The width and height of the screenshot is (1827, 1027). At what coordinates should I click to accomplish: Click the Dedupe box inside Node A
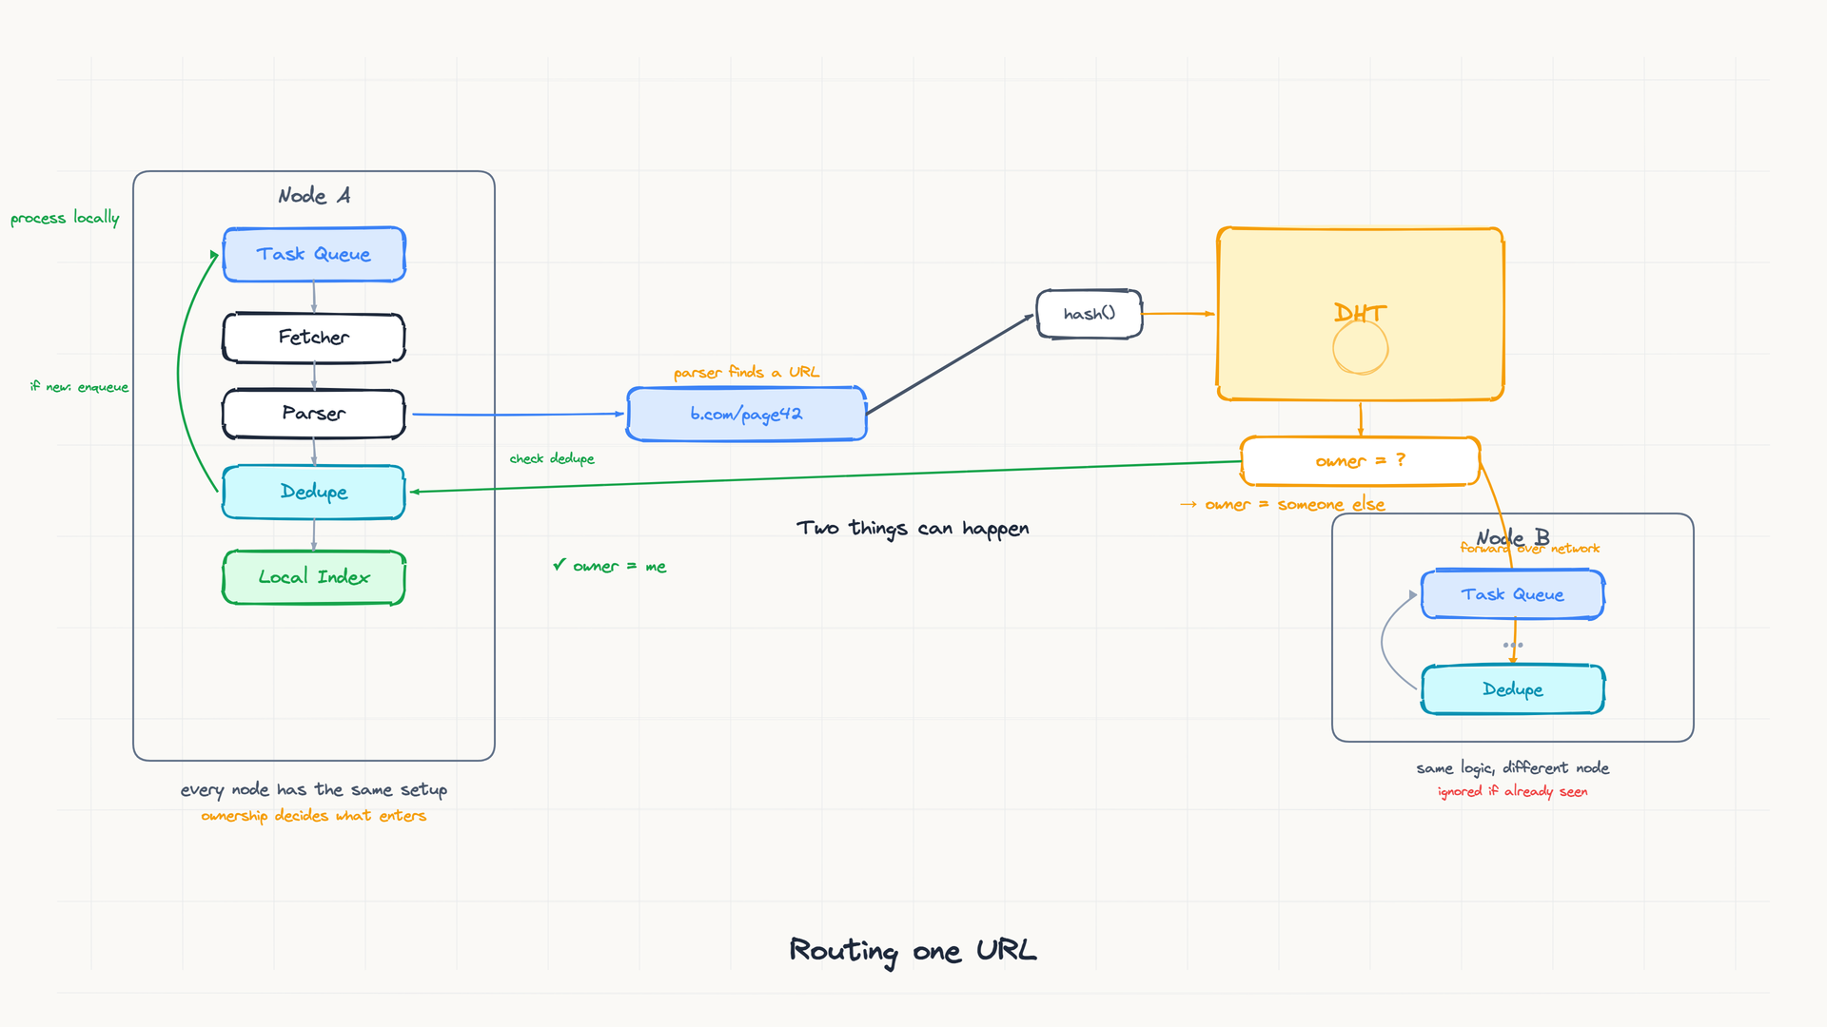click(314, 492)
